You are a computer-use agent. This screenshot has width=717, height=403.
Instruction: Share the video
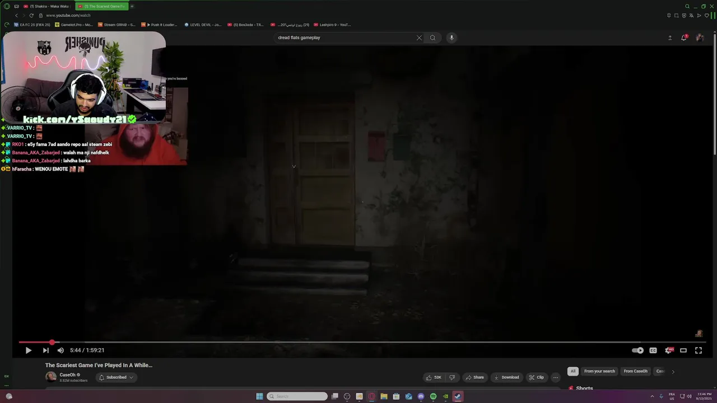[474, 377]
